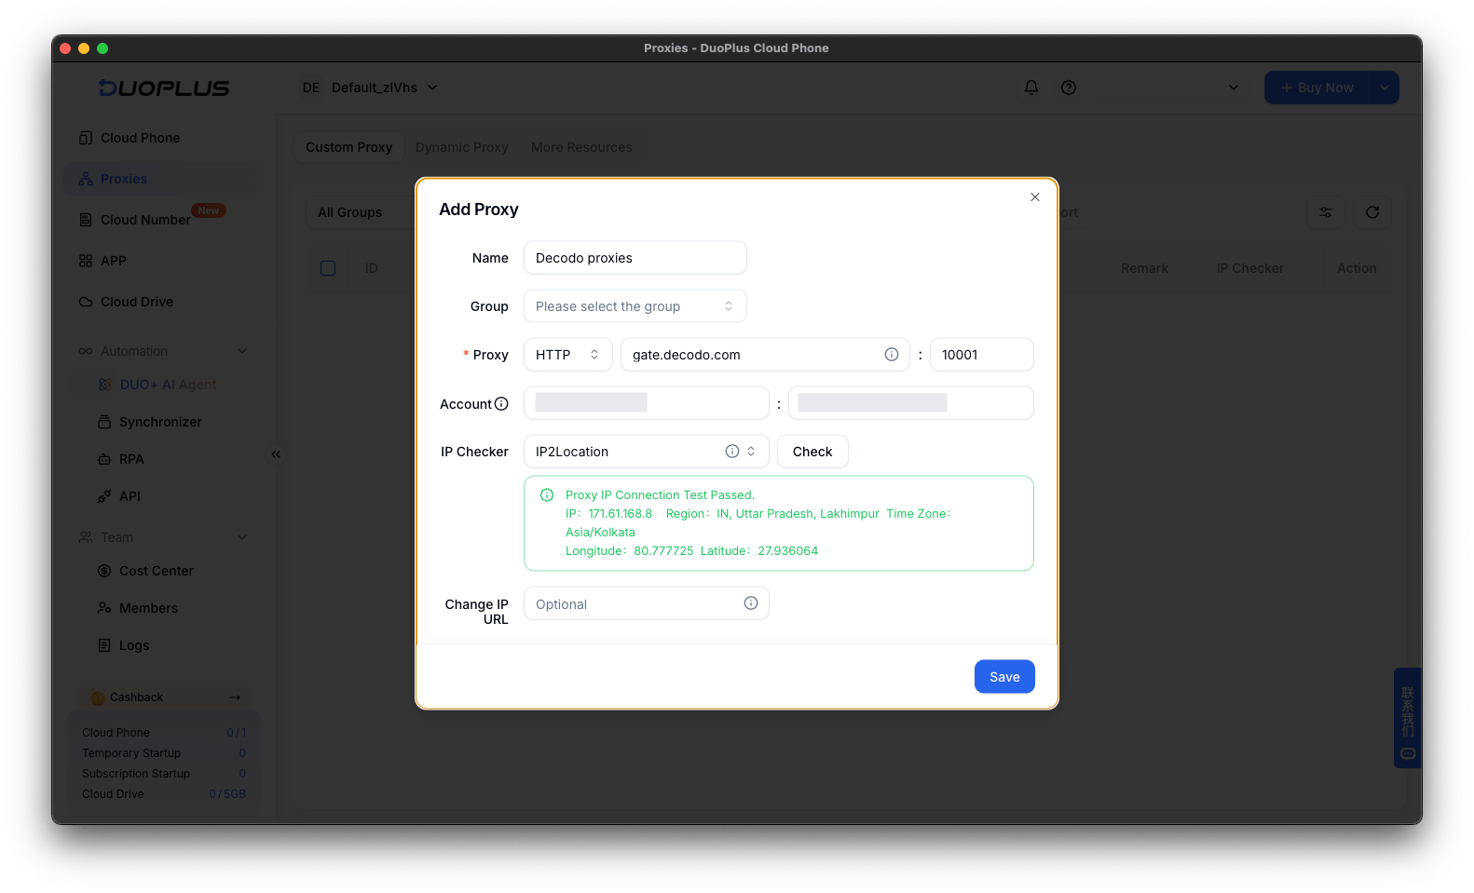Click the Name input field
The image size is (1474, 893).
635,258
